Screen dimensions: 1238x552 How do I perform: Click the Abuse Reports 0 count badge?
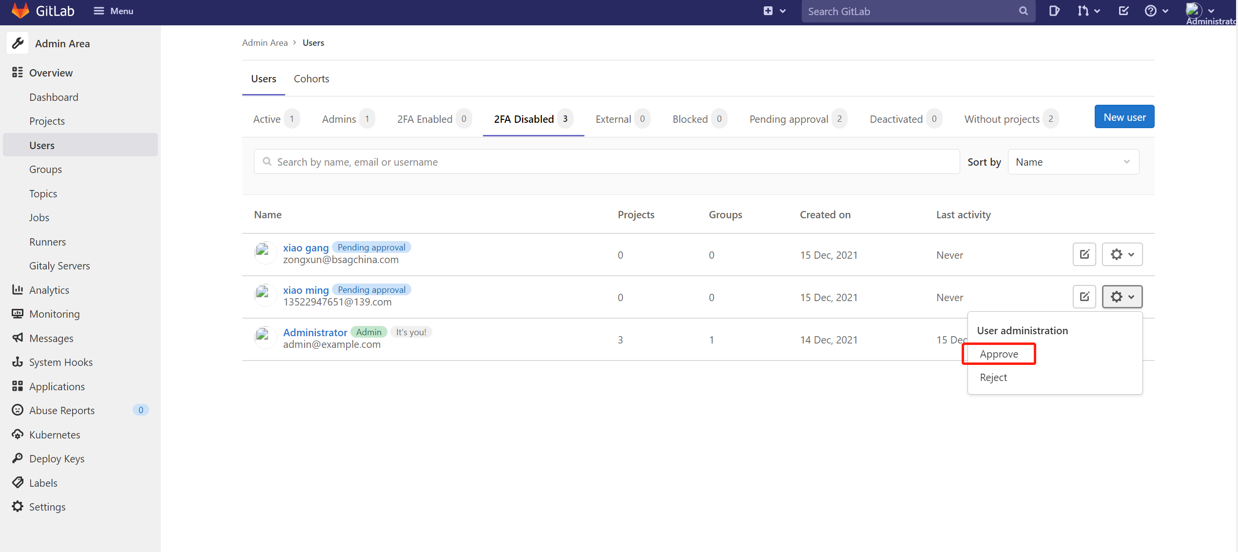[x=140, y=410]
